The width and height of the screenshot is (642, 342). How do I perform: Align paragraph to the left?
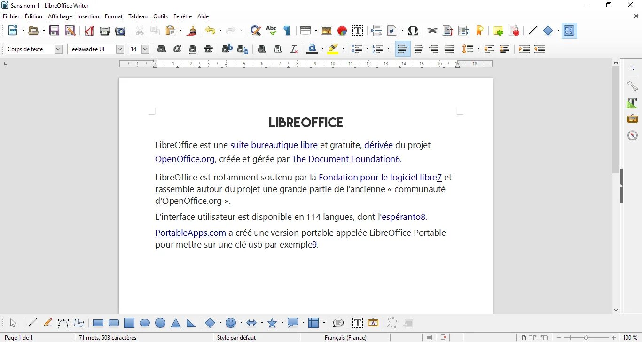[x=403, y=49]
